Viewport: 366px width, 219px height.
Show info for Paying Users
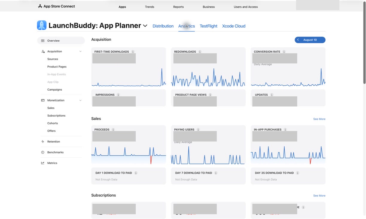pos(198,130)
